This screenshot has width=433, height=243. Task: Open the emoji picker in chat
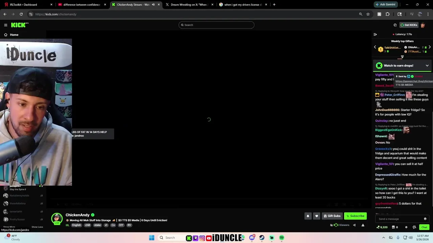point(425,219)
